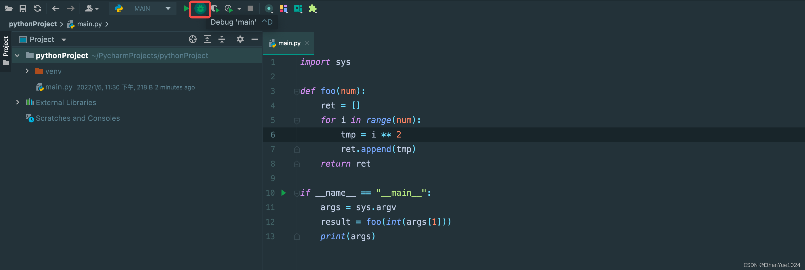Screen dimensions: 805x270
Task: Click the Save All floppy icon
Action: click(23, 8)
